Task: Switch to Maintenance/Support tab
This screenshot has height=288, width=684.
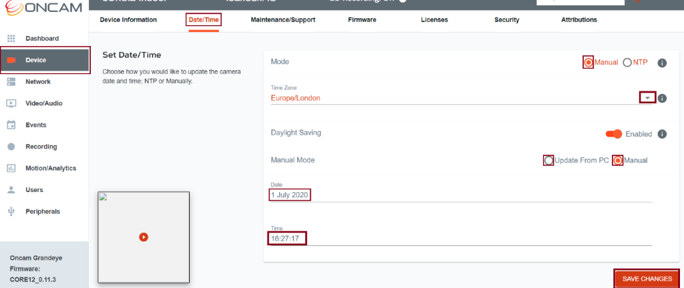Action: pyautogui.click(x=283, y=19)
